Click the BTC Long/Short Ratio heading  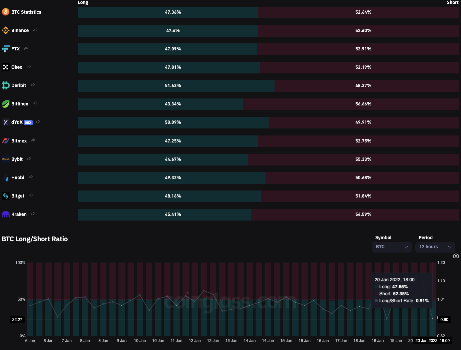tap(35, 239)
